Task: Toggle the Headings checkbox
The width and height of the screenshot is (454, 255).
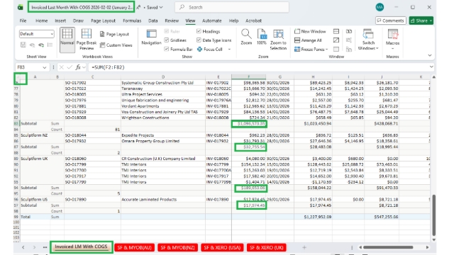Action: 199,31
